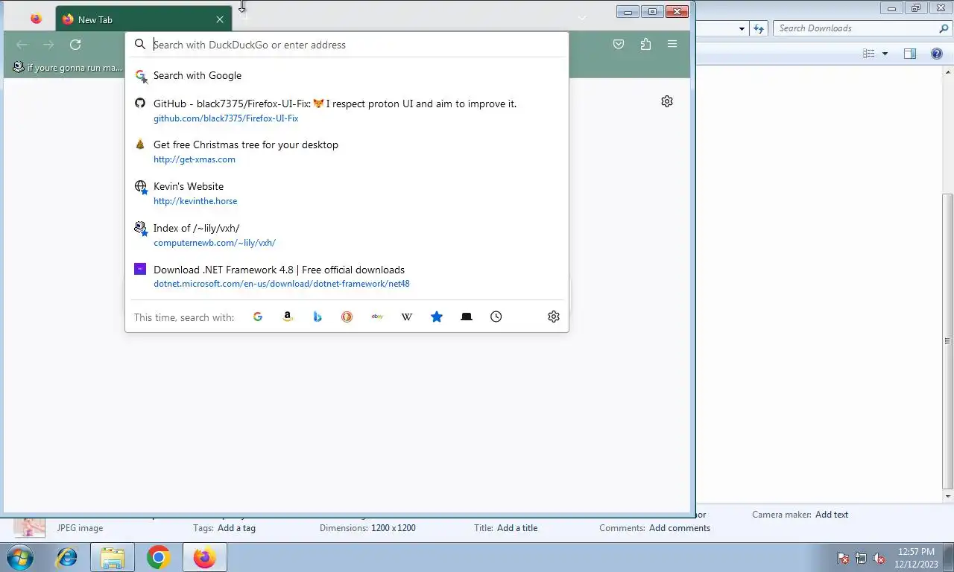Change your view icon in Explorer
The width and height of the screenshot is (954, 572).
[869, 54]
